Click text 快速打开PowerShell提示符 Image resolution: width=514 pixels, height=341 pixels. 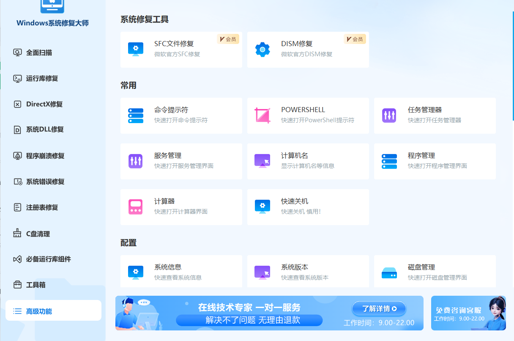coord(317,120)
